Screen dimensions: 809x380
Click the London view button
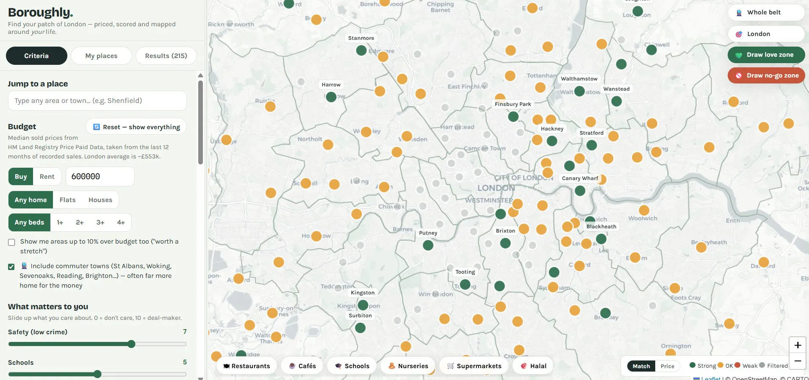[x=766, y=34]
